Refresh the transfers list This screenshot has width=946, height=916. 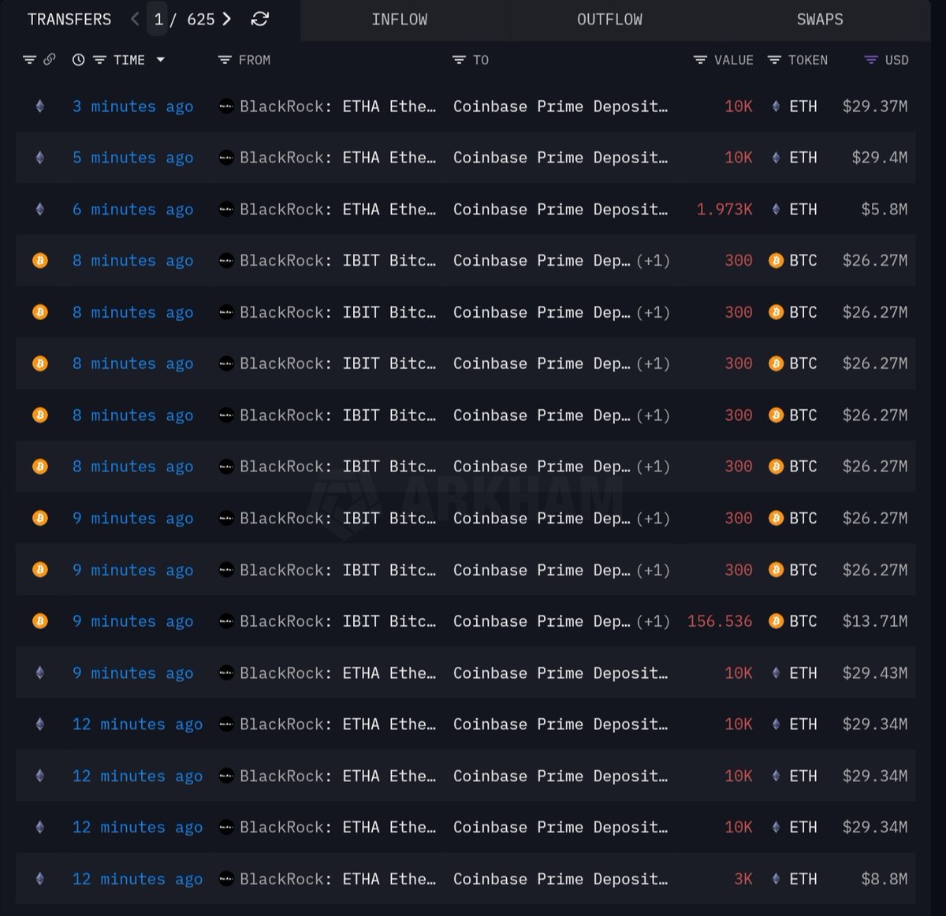[x=259, y=19]
